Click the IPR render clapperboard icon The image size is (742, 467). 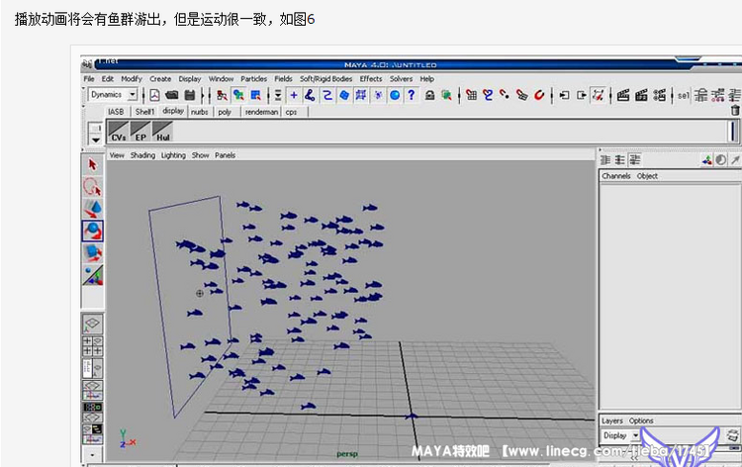(x=641, y=95)
